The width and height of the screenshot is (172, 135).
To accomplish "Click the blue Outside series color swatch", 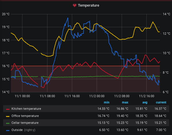I will pyautogui.click(x=8, y=130).
